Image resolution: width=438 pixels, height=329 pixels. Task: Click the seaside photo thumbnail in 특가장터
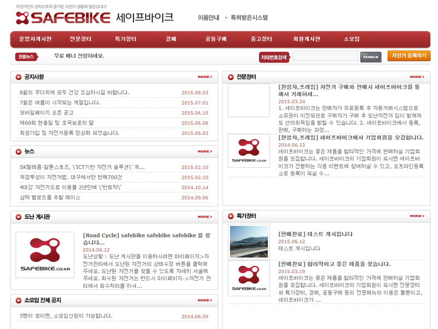[x=249, y=241]
